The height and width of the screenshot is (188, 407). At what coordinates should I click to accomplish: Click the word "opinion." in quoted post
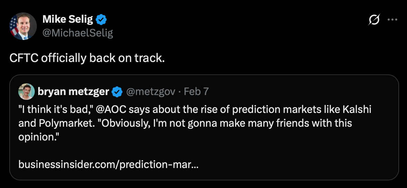coord(39,137)
